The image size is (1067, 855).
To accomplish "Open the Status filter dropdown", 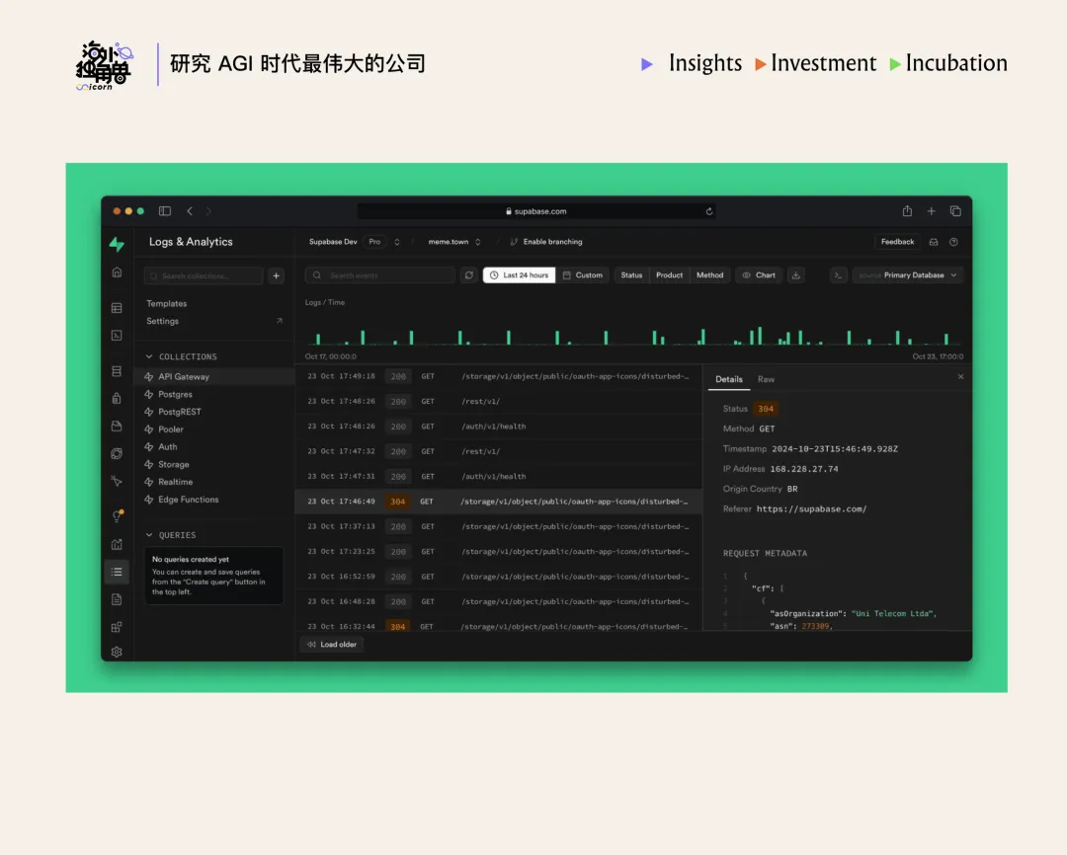I will pos(631,275).
